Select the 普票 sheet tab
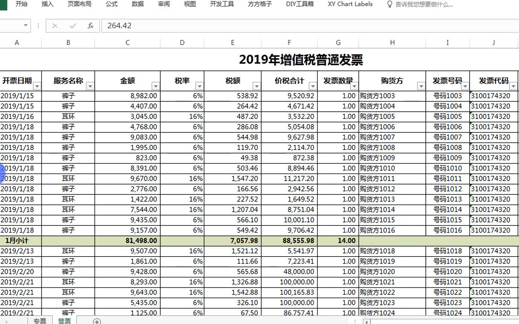 (x=64, y=321)
